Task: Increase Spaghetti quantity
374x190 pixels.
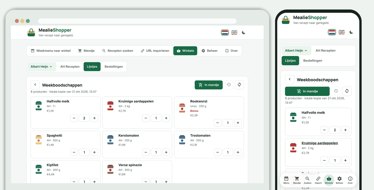Action: pos(94,152)
